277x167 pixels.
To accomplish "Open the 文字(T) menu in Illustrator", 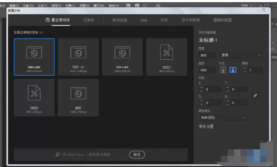I will [42, 6].
